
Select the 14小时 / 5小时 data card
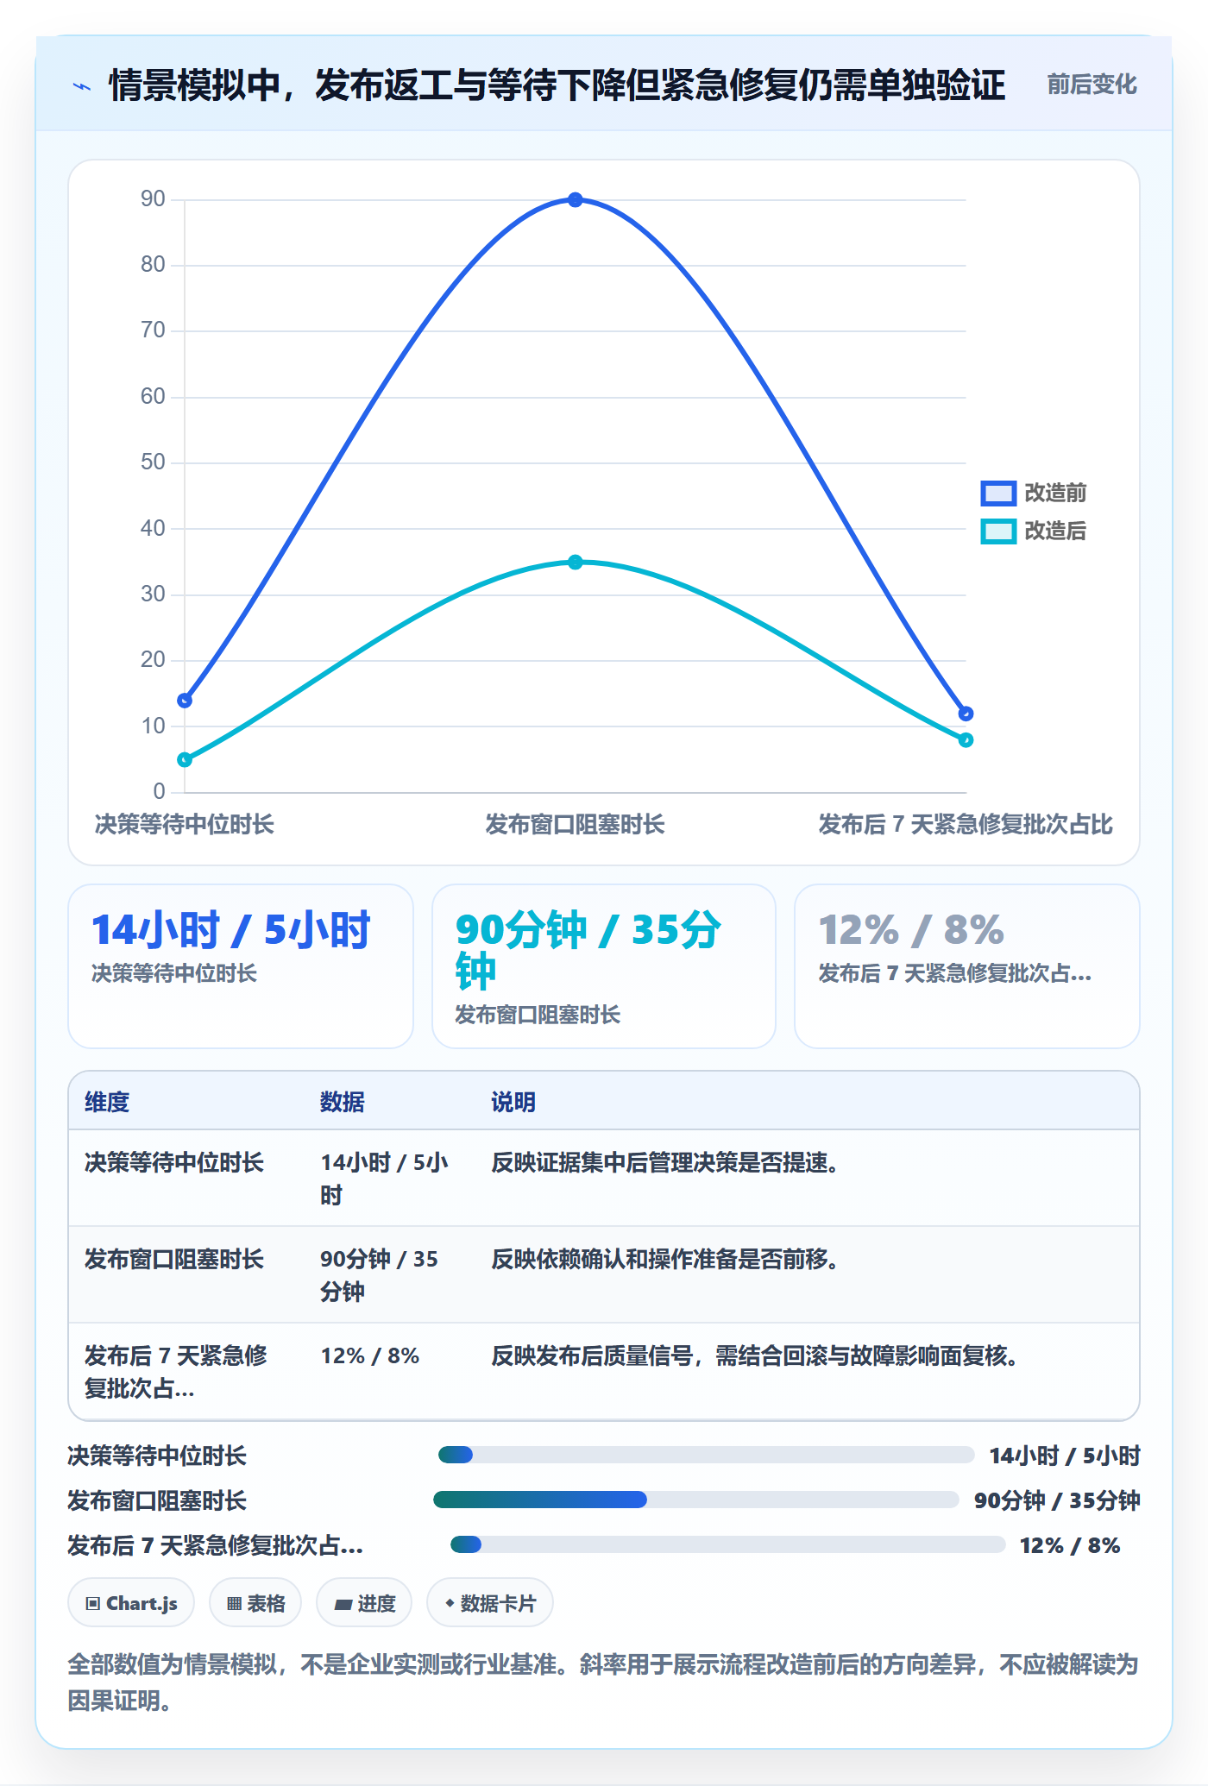241,966
